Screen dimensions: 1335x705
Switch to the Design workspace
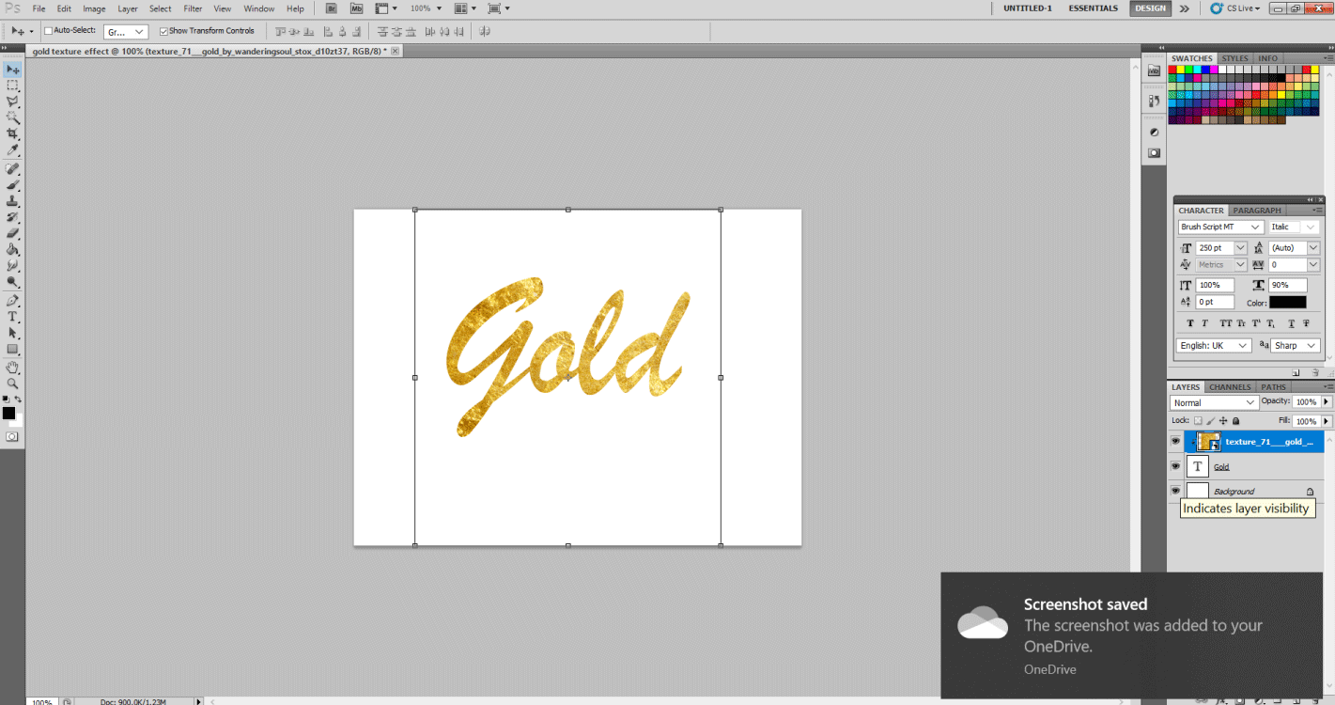pyautogui.click(x=1150, y=8)
